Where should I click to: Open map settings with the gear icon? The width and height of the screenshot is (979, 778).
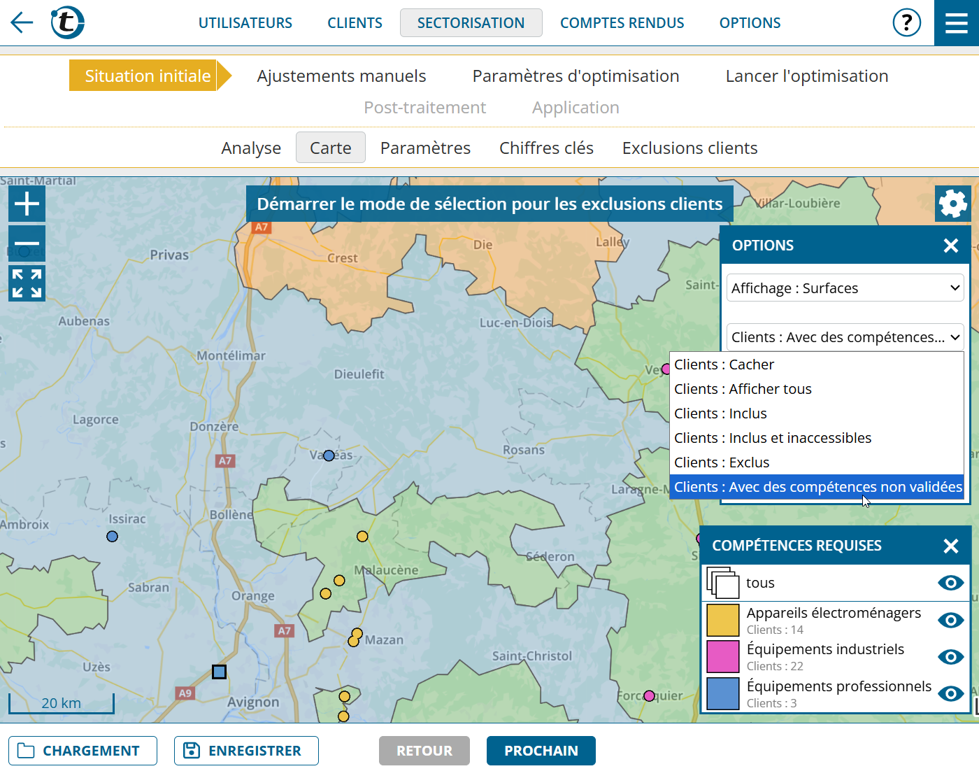coord(952,204)
